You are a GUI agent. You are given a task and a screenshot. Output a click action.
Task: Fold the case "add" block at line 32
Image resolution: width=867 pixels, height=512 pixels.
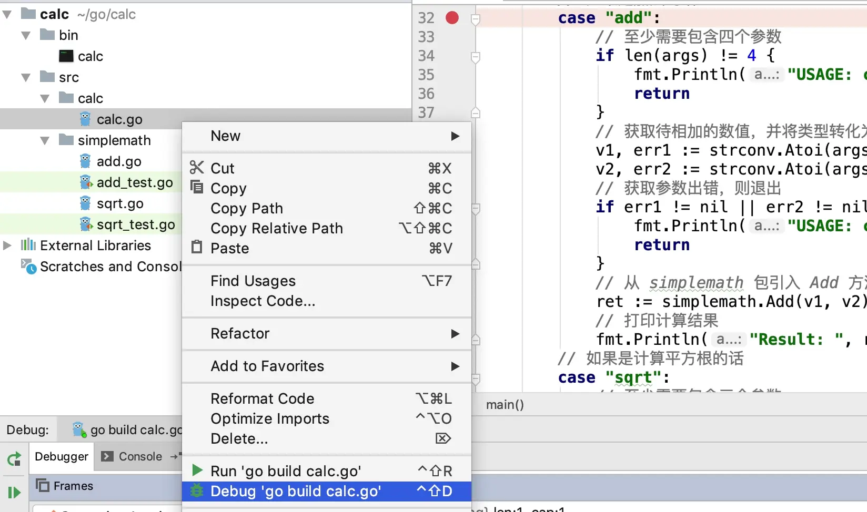pyautogui.click(x=476, y=19)
